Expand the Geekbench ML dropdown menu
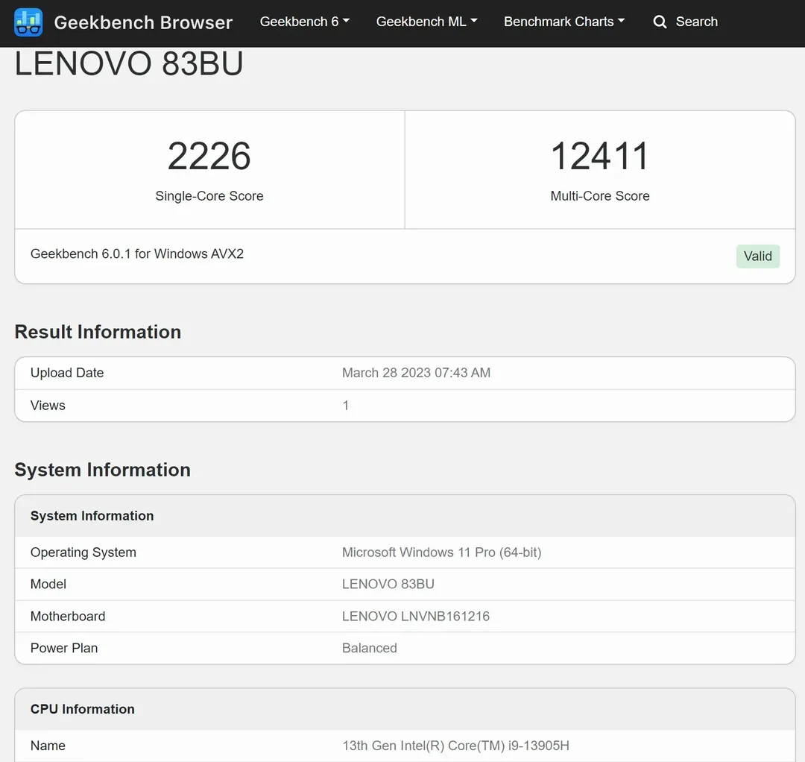This screenshot has width=805, height=762. tap(426, 22)
